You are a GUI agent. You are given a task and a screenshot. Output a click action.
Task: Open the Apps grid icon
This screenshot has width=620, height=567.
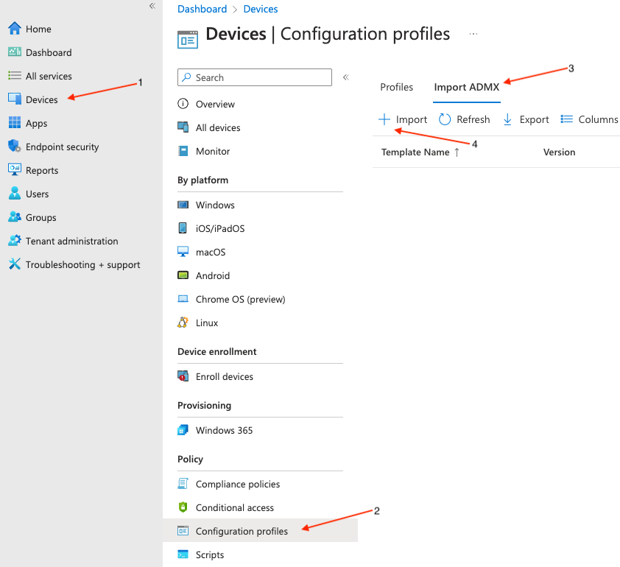(x=15, y=122)
